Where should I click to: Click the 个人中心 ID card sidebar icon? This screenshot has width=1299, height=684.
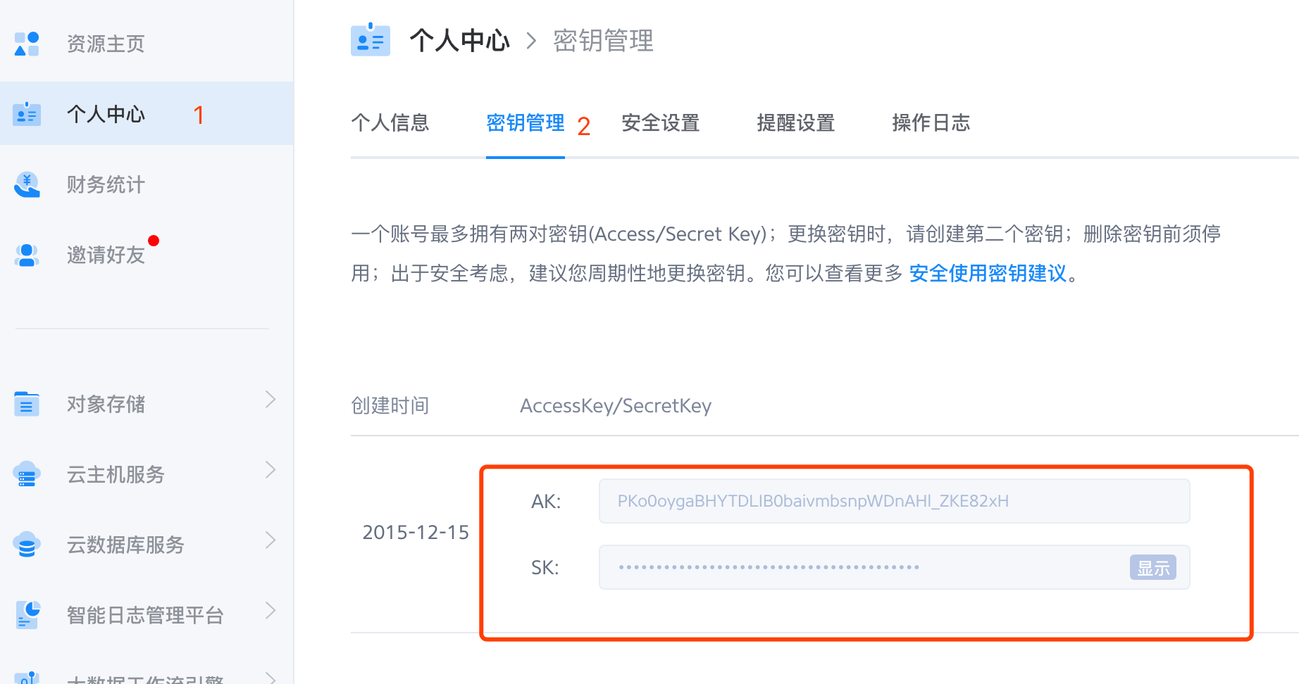pyautogui.click(x=27, y=114)
